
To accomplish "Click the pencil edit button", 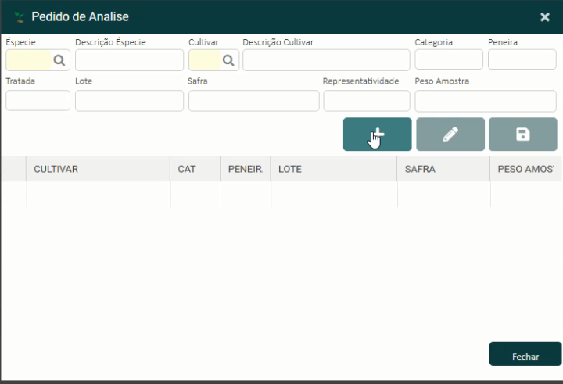I will pos(450,135).
